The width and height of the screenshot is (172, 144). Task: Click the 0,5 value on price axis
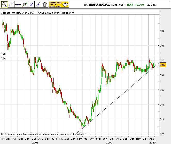pyautogui.click(x=162, y=90)
